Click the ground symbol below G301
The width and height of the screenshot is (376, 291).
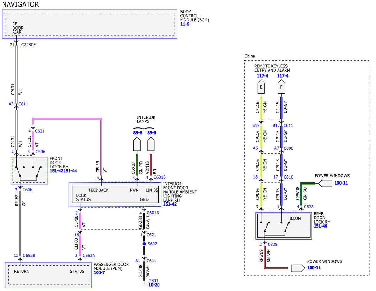pyautogui.click(x=144, y=285)
